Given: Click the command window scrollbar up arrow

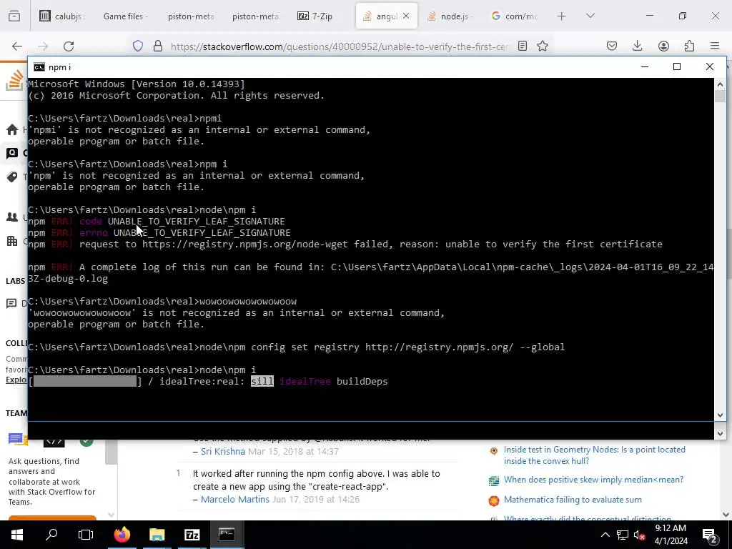Looking at the screenshot, I should [x=720, y=84].
